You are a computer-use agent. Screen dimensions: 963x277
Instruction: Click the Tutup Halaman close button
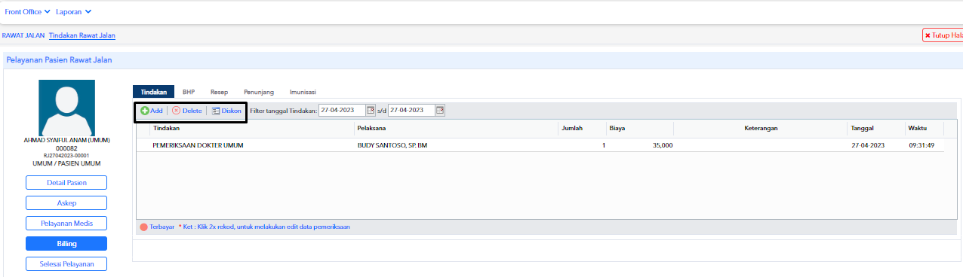point(943,35)
